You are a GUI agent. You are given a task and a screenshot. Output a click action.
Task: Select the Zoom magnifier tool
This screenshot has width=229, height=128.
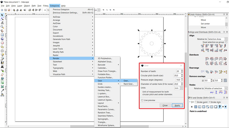coord(2,27)
